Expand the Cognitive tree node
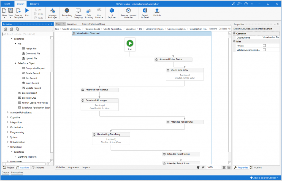 tap(8, 117)
